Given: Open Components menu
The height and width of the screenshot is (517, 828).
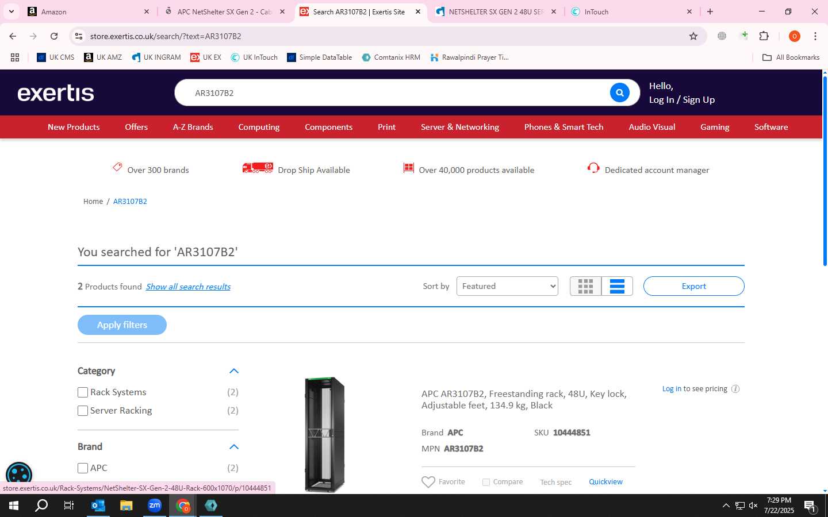Looking at the screenshot, I should pyautogui.click(x=328, y=127).
